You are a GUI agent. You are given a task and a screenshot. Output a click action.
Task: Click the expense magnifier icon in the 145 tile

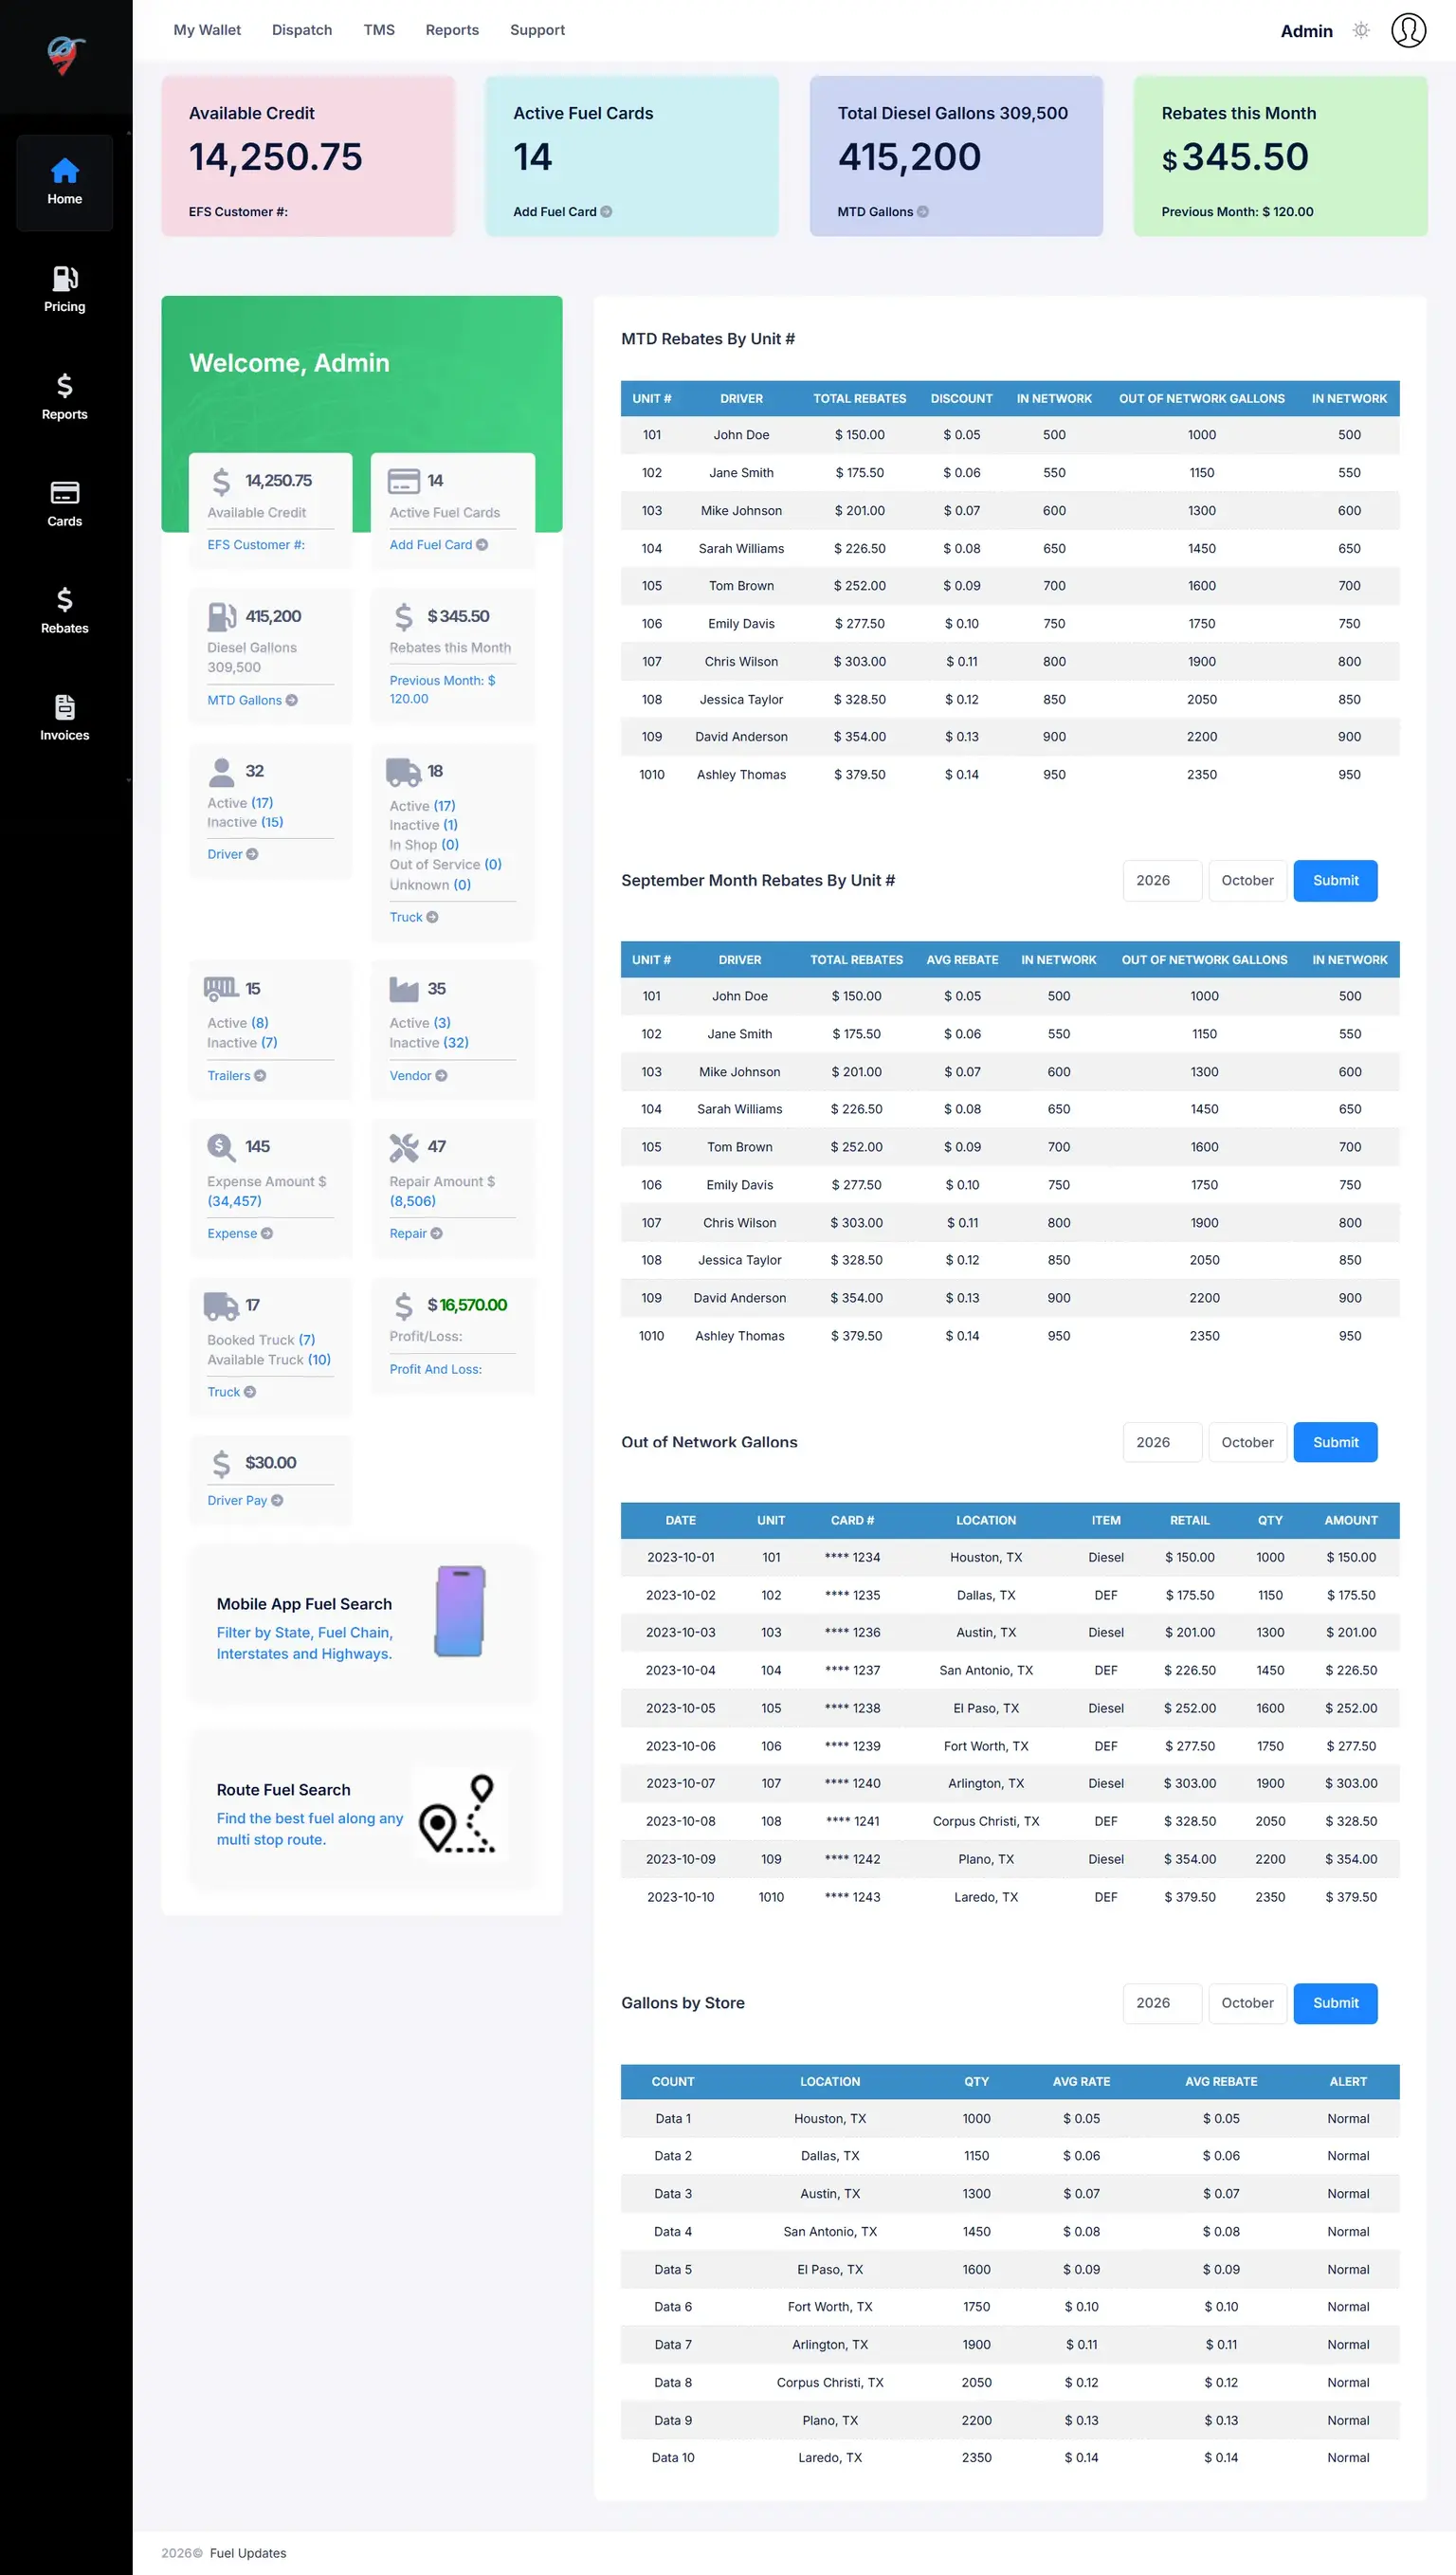tap(221, 1147)
